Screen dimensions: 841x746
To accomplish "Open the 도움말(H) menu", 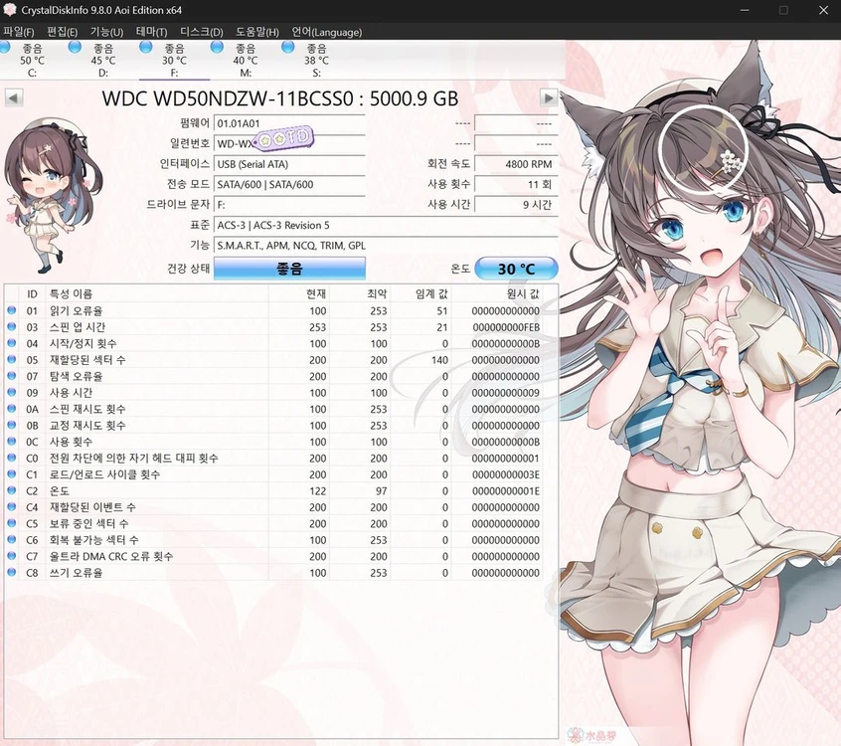I will [257, 32].
